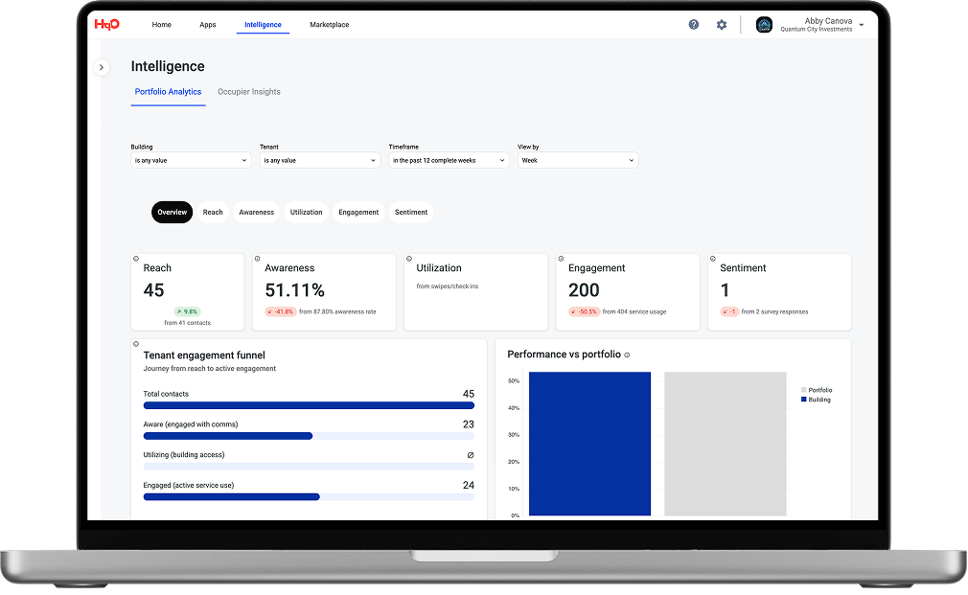The height and width of the screenshot is (595, 968).
Task: Open the View by Week dropdown
Action: 577,161
